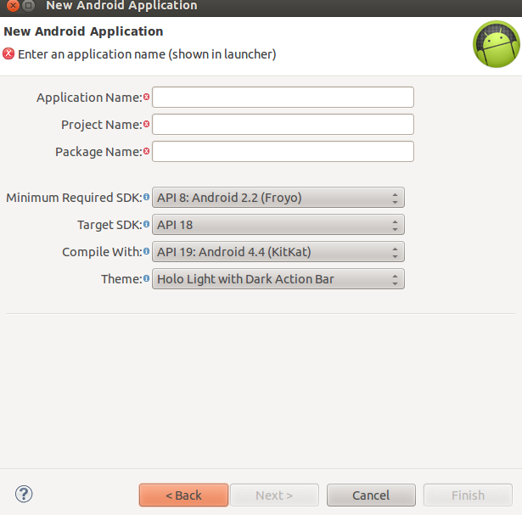
Task: Click Package Name required marker icon
Action: (x=146, y=152)
